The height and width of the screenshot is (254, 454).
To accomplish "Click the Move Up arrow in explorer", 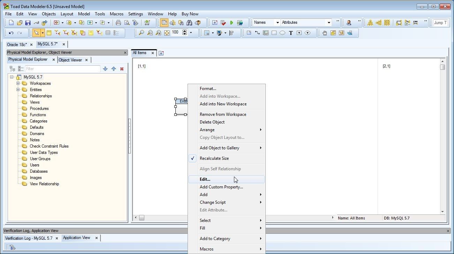I will point(114,69).
